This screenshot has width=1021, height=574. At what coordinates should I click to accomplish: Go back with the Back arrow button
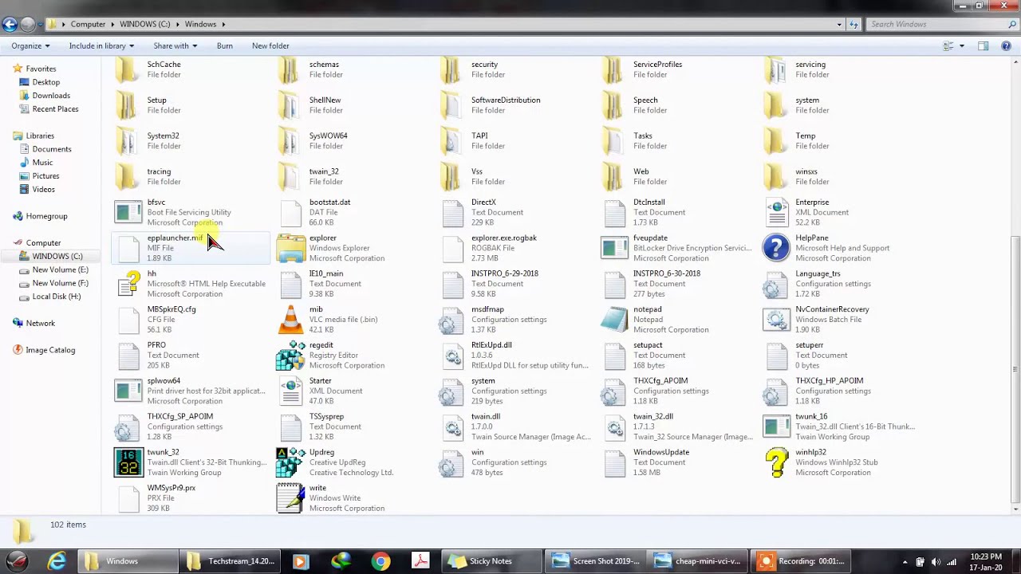(10, 25)
